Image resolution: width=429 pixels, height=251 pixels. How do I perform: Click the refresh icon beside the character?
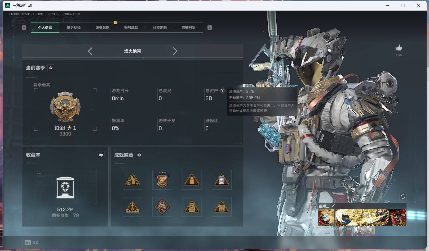coord(403,196)
